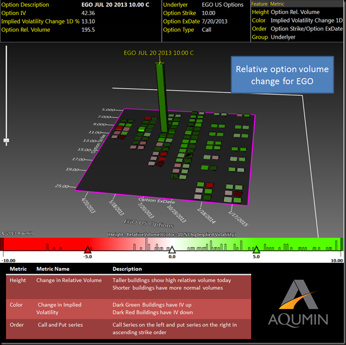Click the 19.00 strike axis label

pyautogui.click(x=72, y=169)
